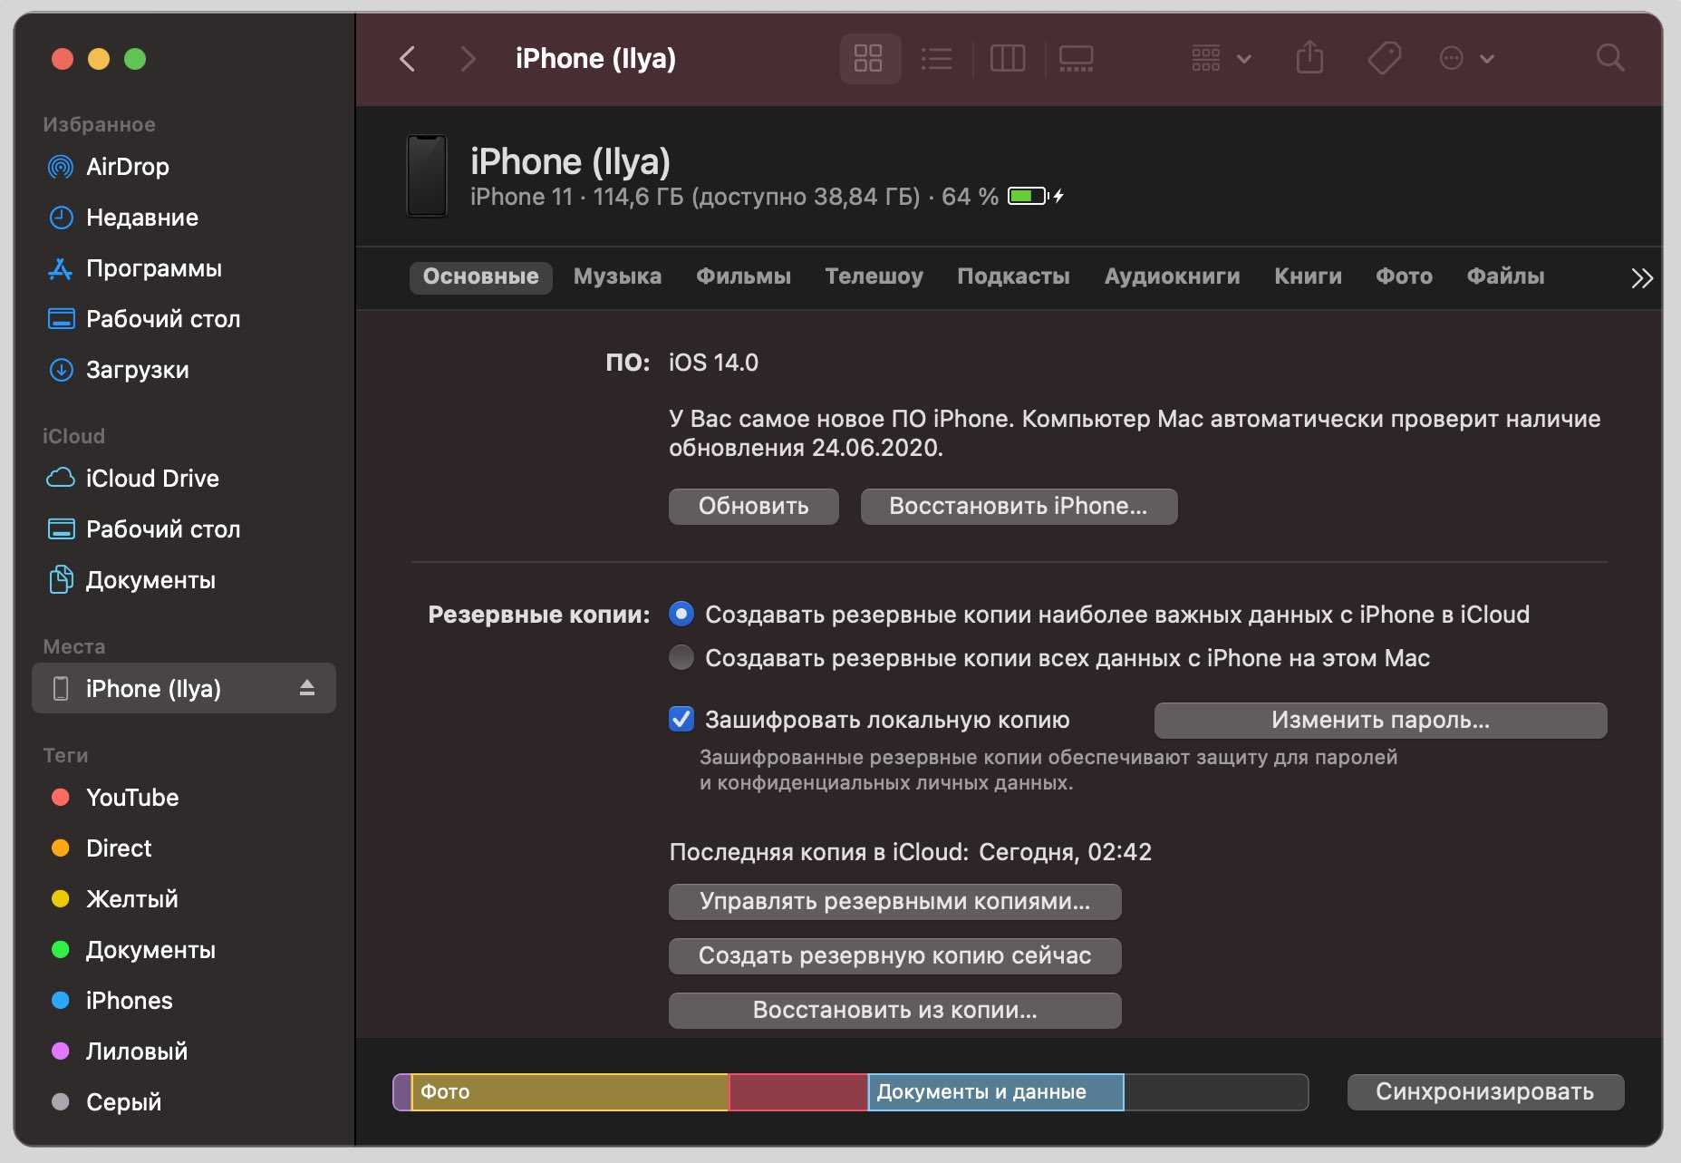Click the Синхронизировать button
The width and height of the screenshot is (1681, 1163).
1485,1092
